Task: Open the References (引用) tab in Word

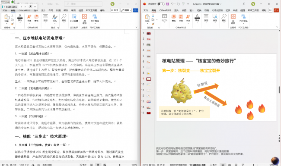Action: click(58, 10)
